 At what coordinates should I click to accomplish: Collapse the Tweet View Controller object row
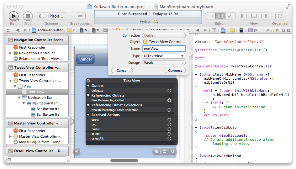11,81
